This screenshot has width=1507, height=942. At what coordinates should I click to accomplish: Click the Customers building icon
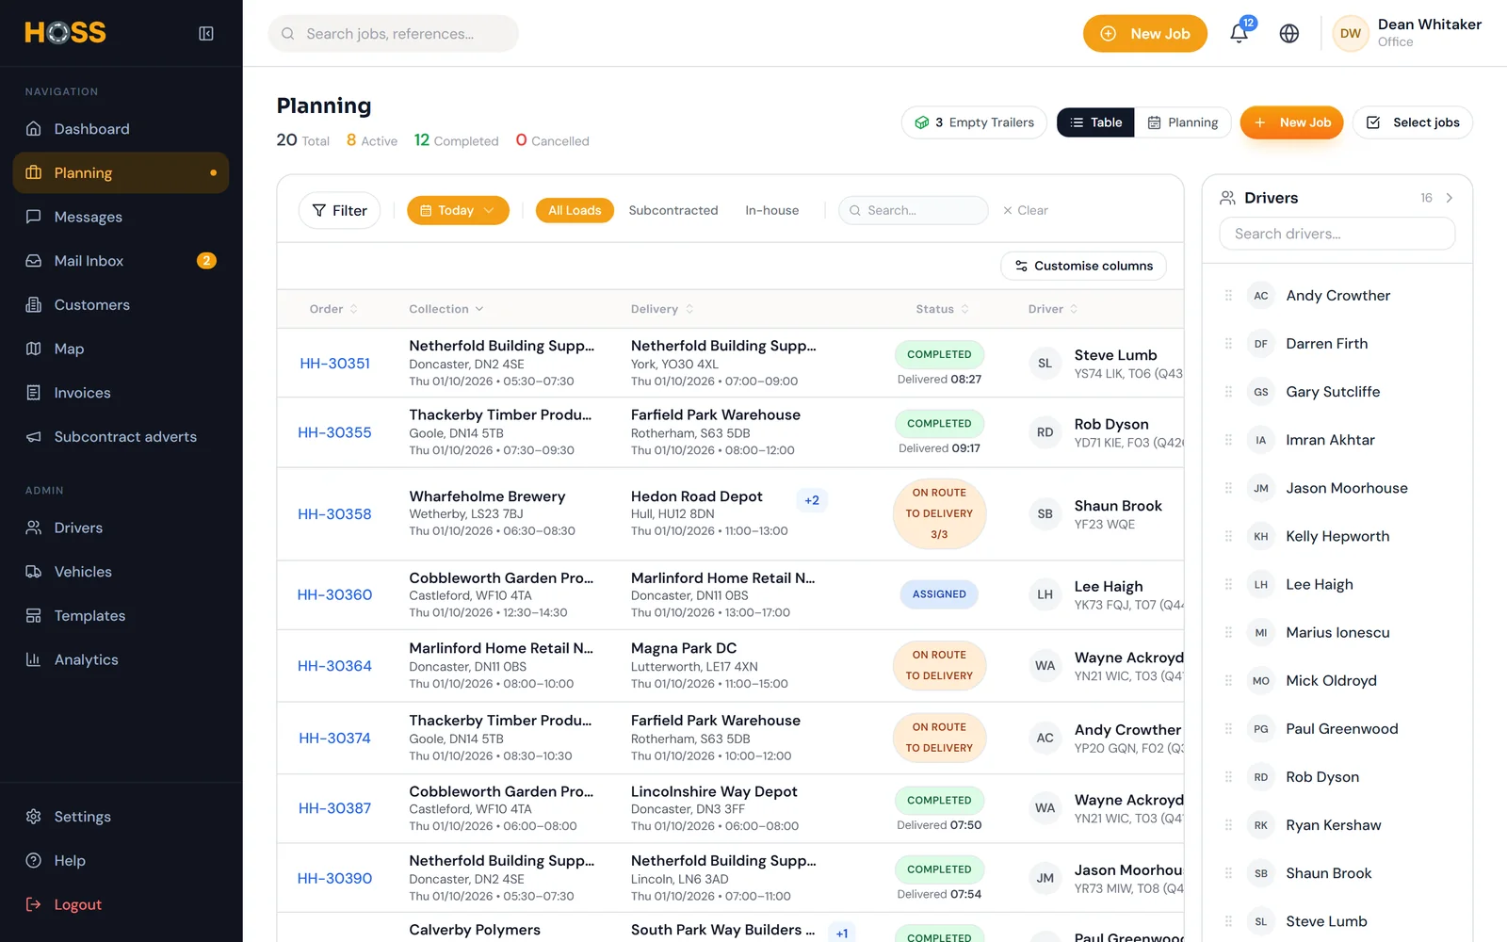pos(34,305)
